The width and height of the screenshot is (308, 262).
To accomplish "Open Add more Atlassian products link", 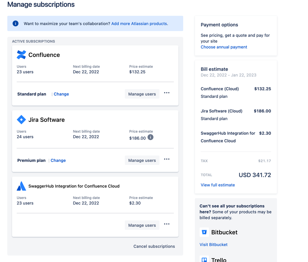I will (x=139, y=23).
